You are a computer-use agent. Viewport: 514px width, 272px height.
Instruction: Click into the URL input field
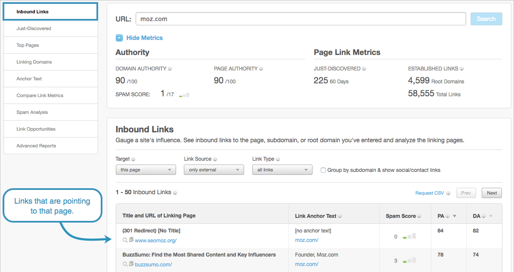(300, 19)
